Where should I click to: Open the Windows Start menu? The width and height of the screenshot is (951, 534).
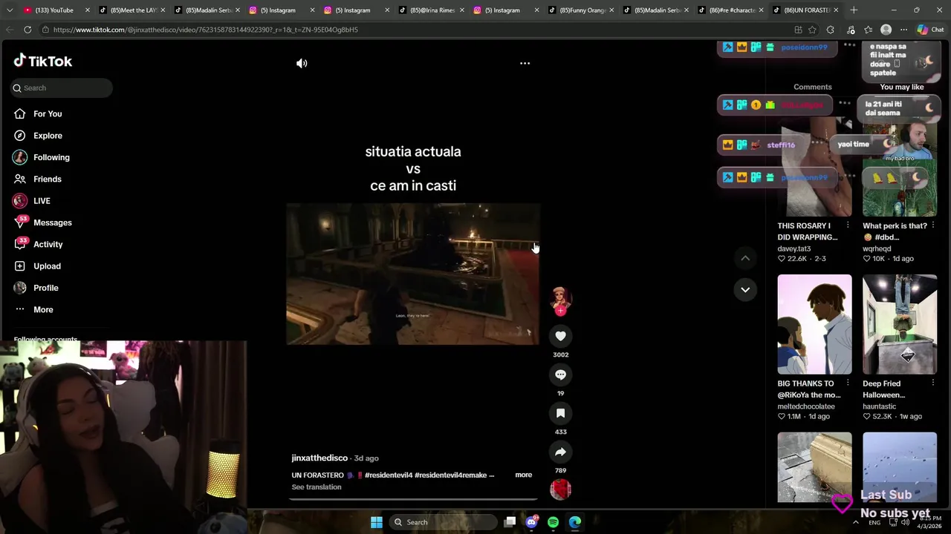tap(377, 522)
